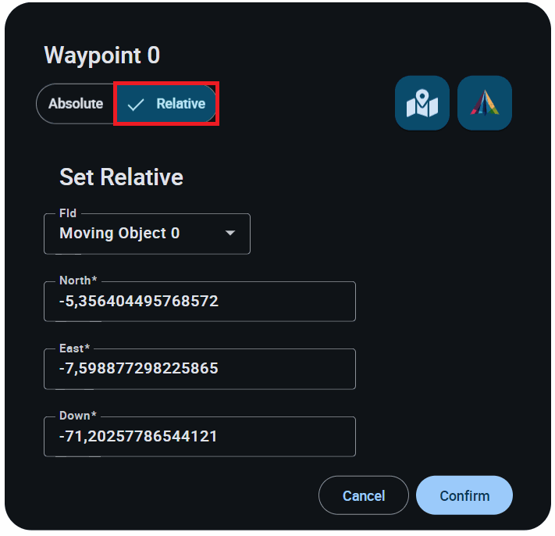
Task: Click the Waypoint 0 dialog title
Action: (102, 55)
